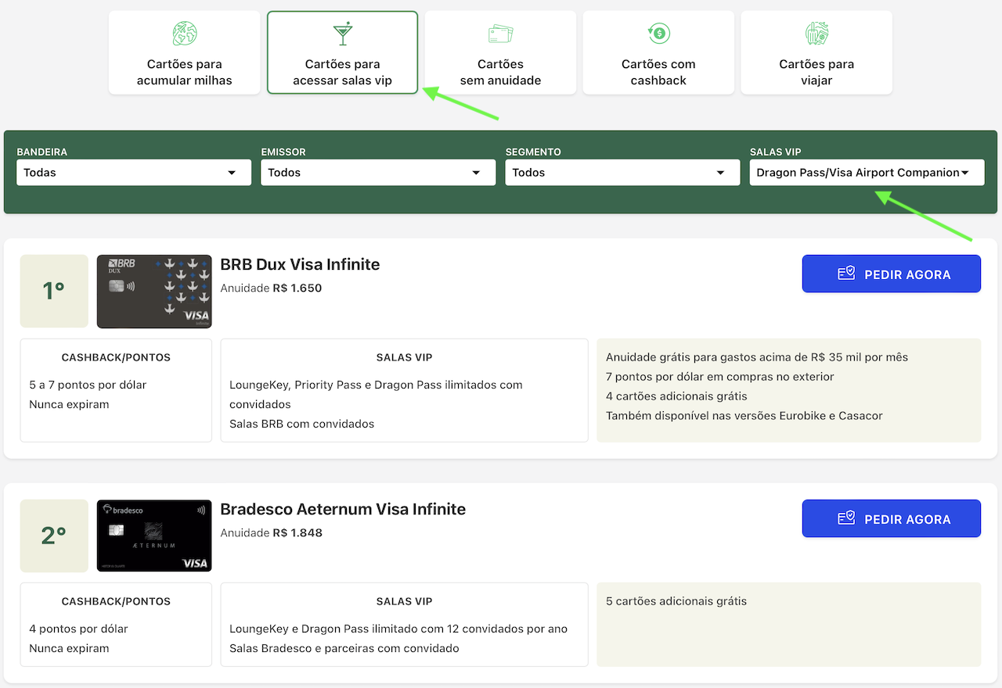Click the 'Bradesco Aeternum Visa Infinite' title
The height and width of the screenshot is (688, 1002).
343,509
